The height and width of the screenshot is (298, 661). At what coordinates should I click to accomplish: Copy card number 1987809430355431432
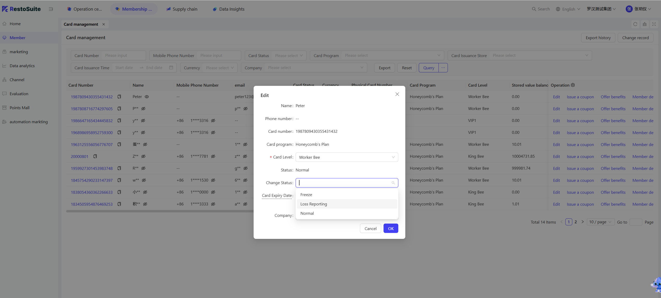119,97
